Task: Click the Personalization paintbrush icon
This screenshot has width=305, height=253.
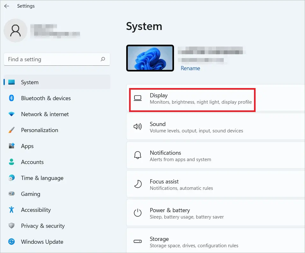Action: 12,130
